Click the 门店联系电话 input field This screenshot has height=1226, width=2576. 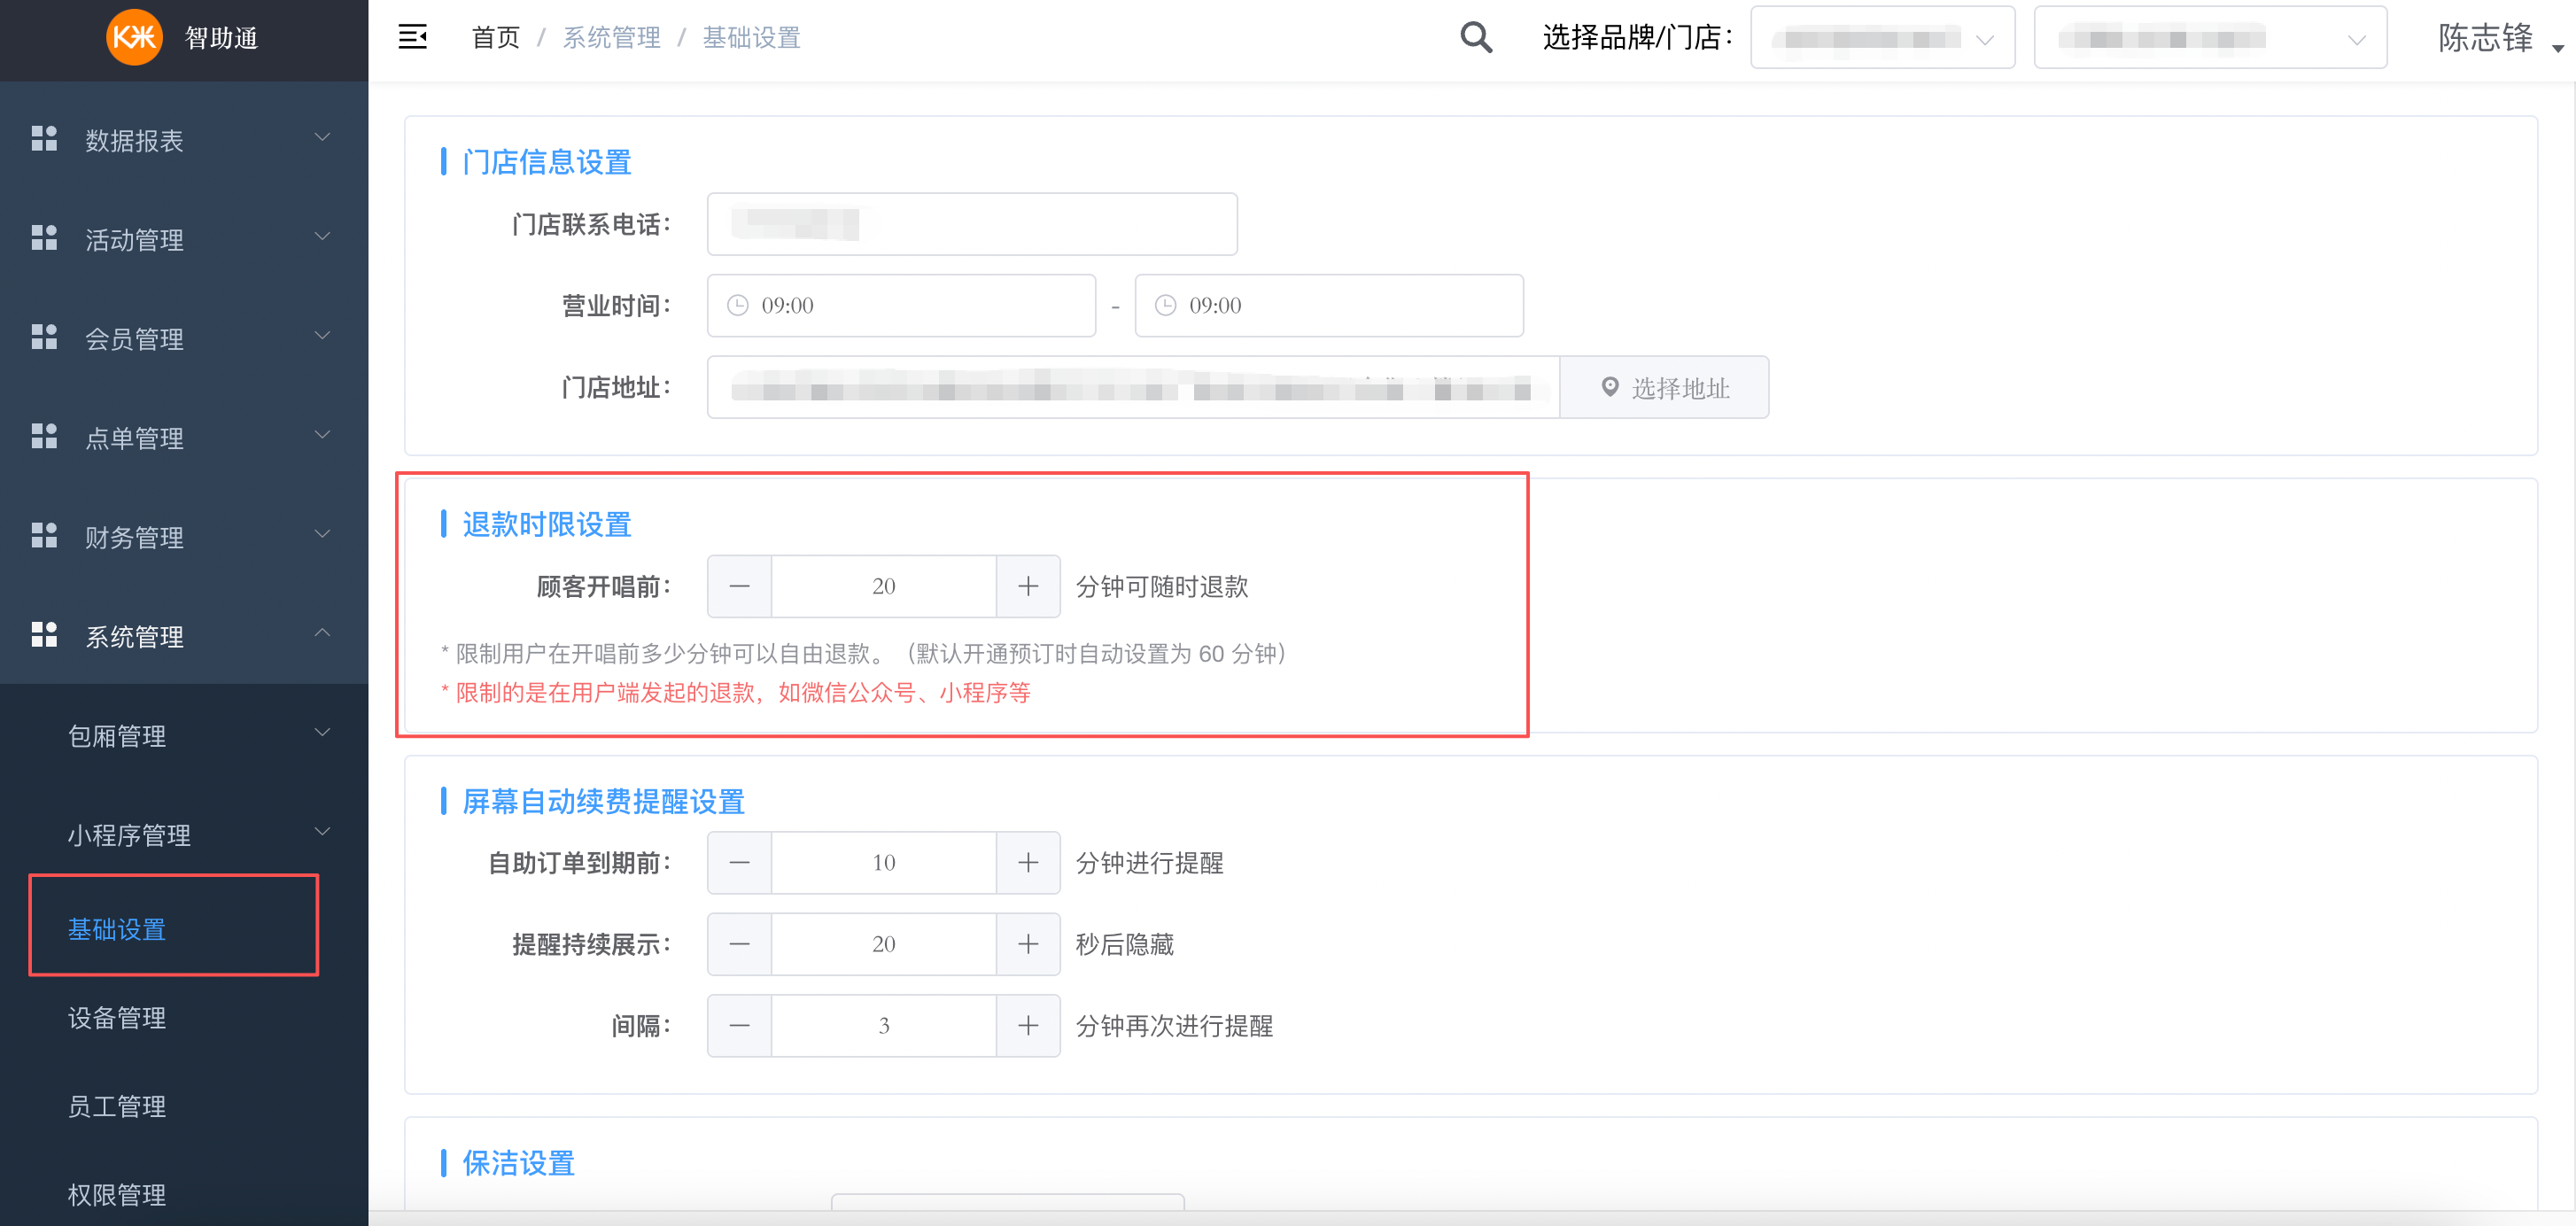[971, 223]
